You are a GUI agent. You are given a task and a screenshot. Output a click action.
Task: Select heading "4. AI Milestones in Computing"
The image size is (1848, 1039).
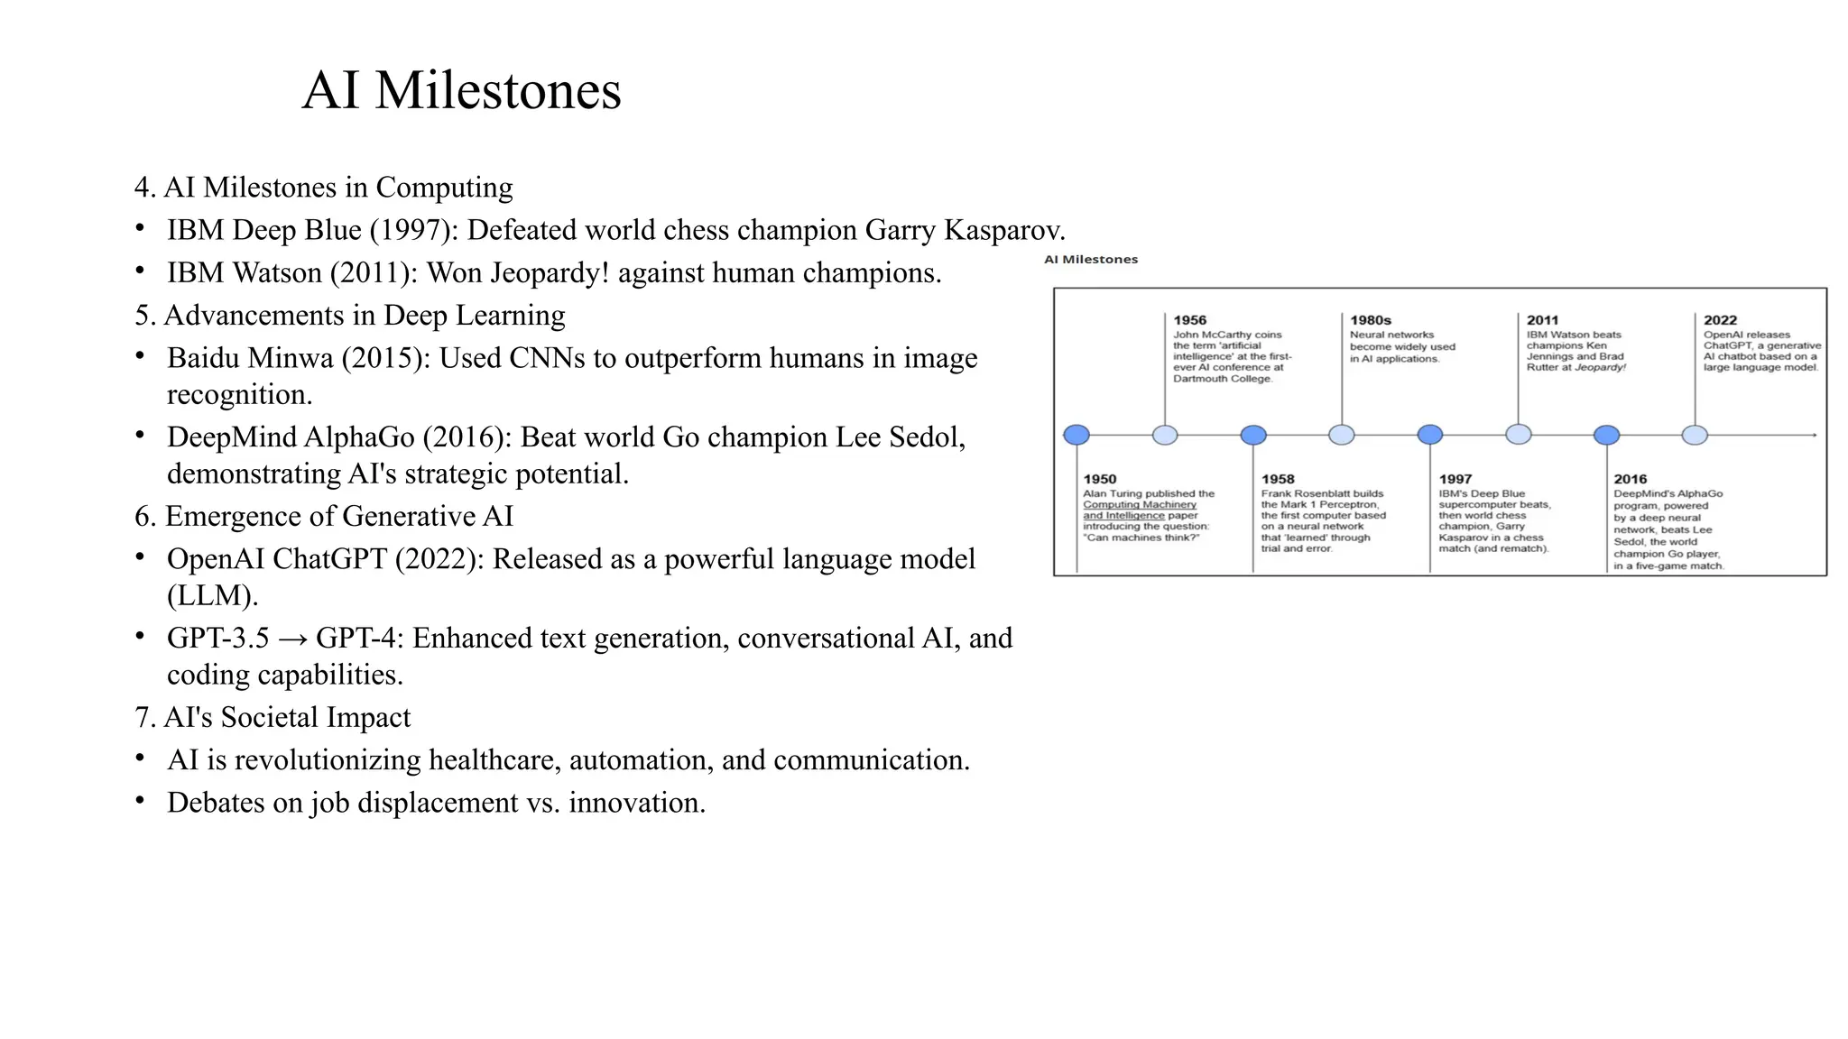323,188
